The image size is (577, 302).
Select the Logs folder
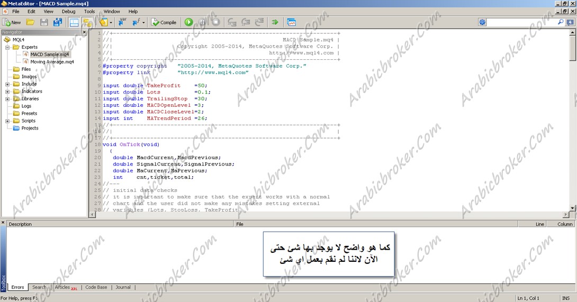point(26,106)
